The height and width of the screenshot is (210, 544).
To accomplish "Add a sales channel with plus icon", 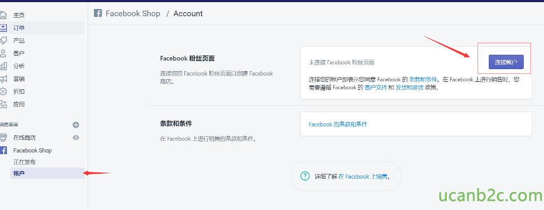I will (76, 125).
